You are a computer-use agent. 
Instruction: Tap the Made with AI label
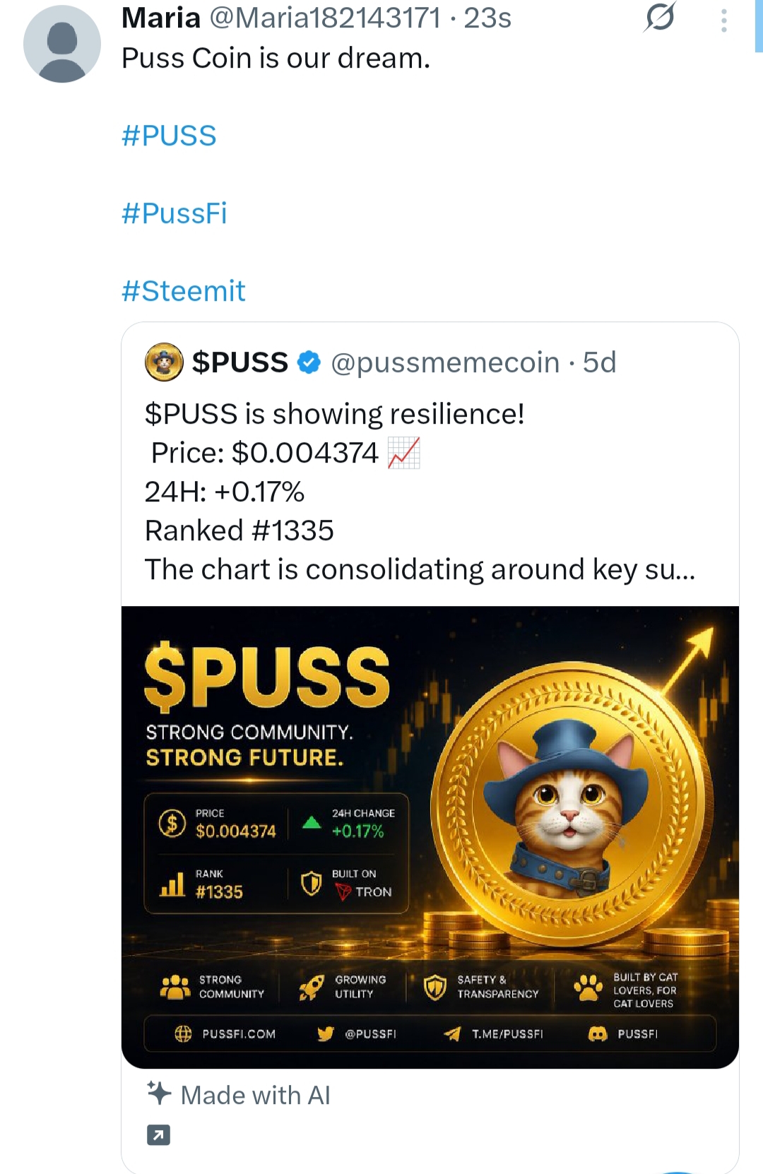(255, 1096)
